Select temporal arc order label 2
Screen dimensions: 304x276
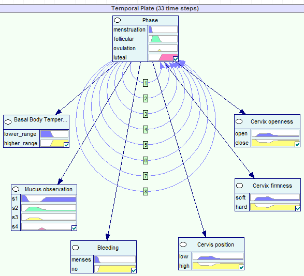click(x=146, y=99)
